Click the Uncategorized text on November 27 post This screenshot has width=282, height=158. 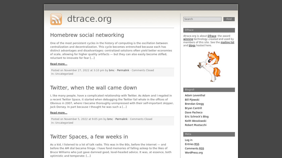[64, 74]
